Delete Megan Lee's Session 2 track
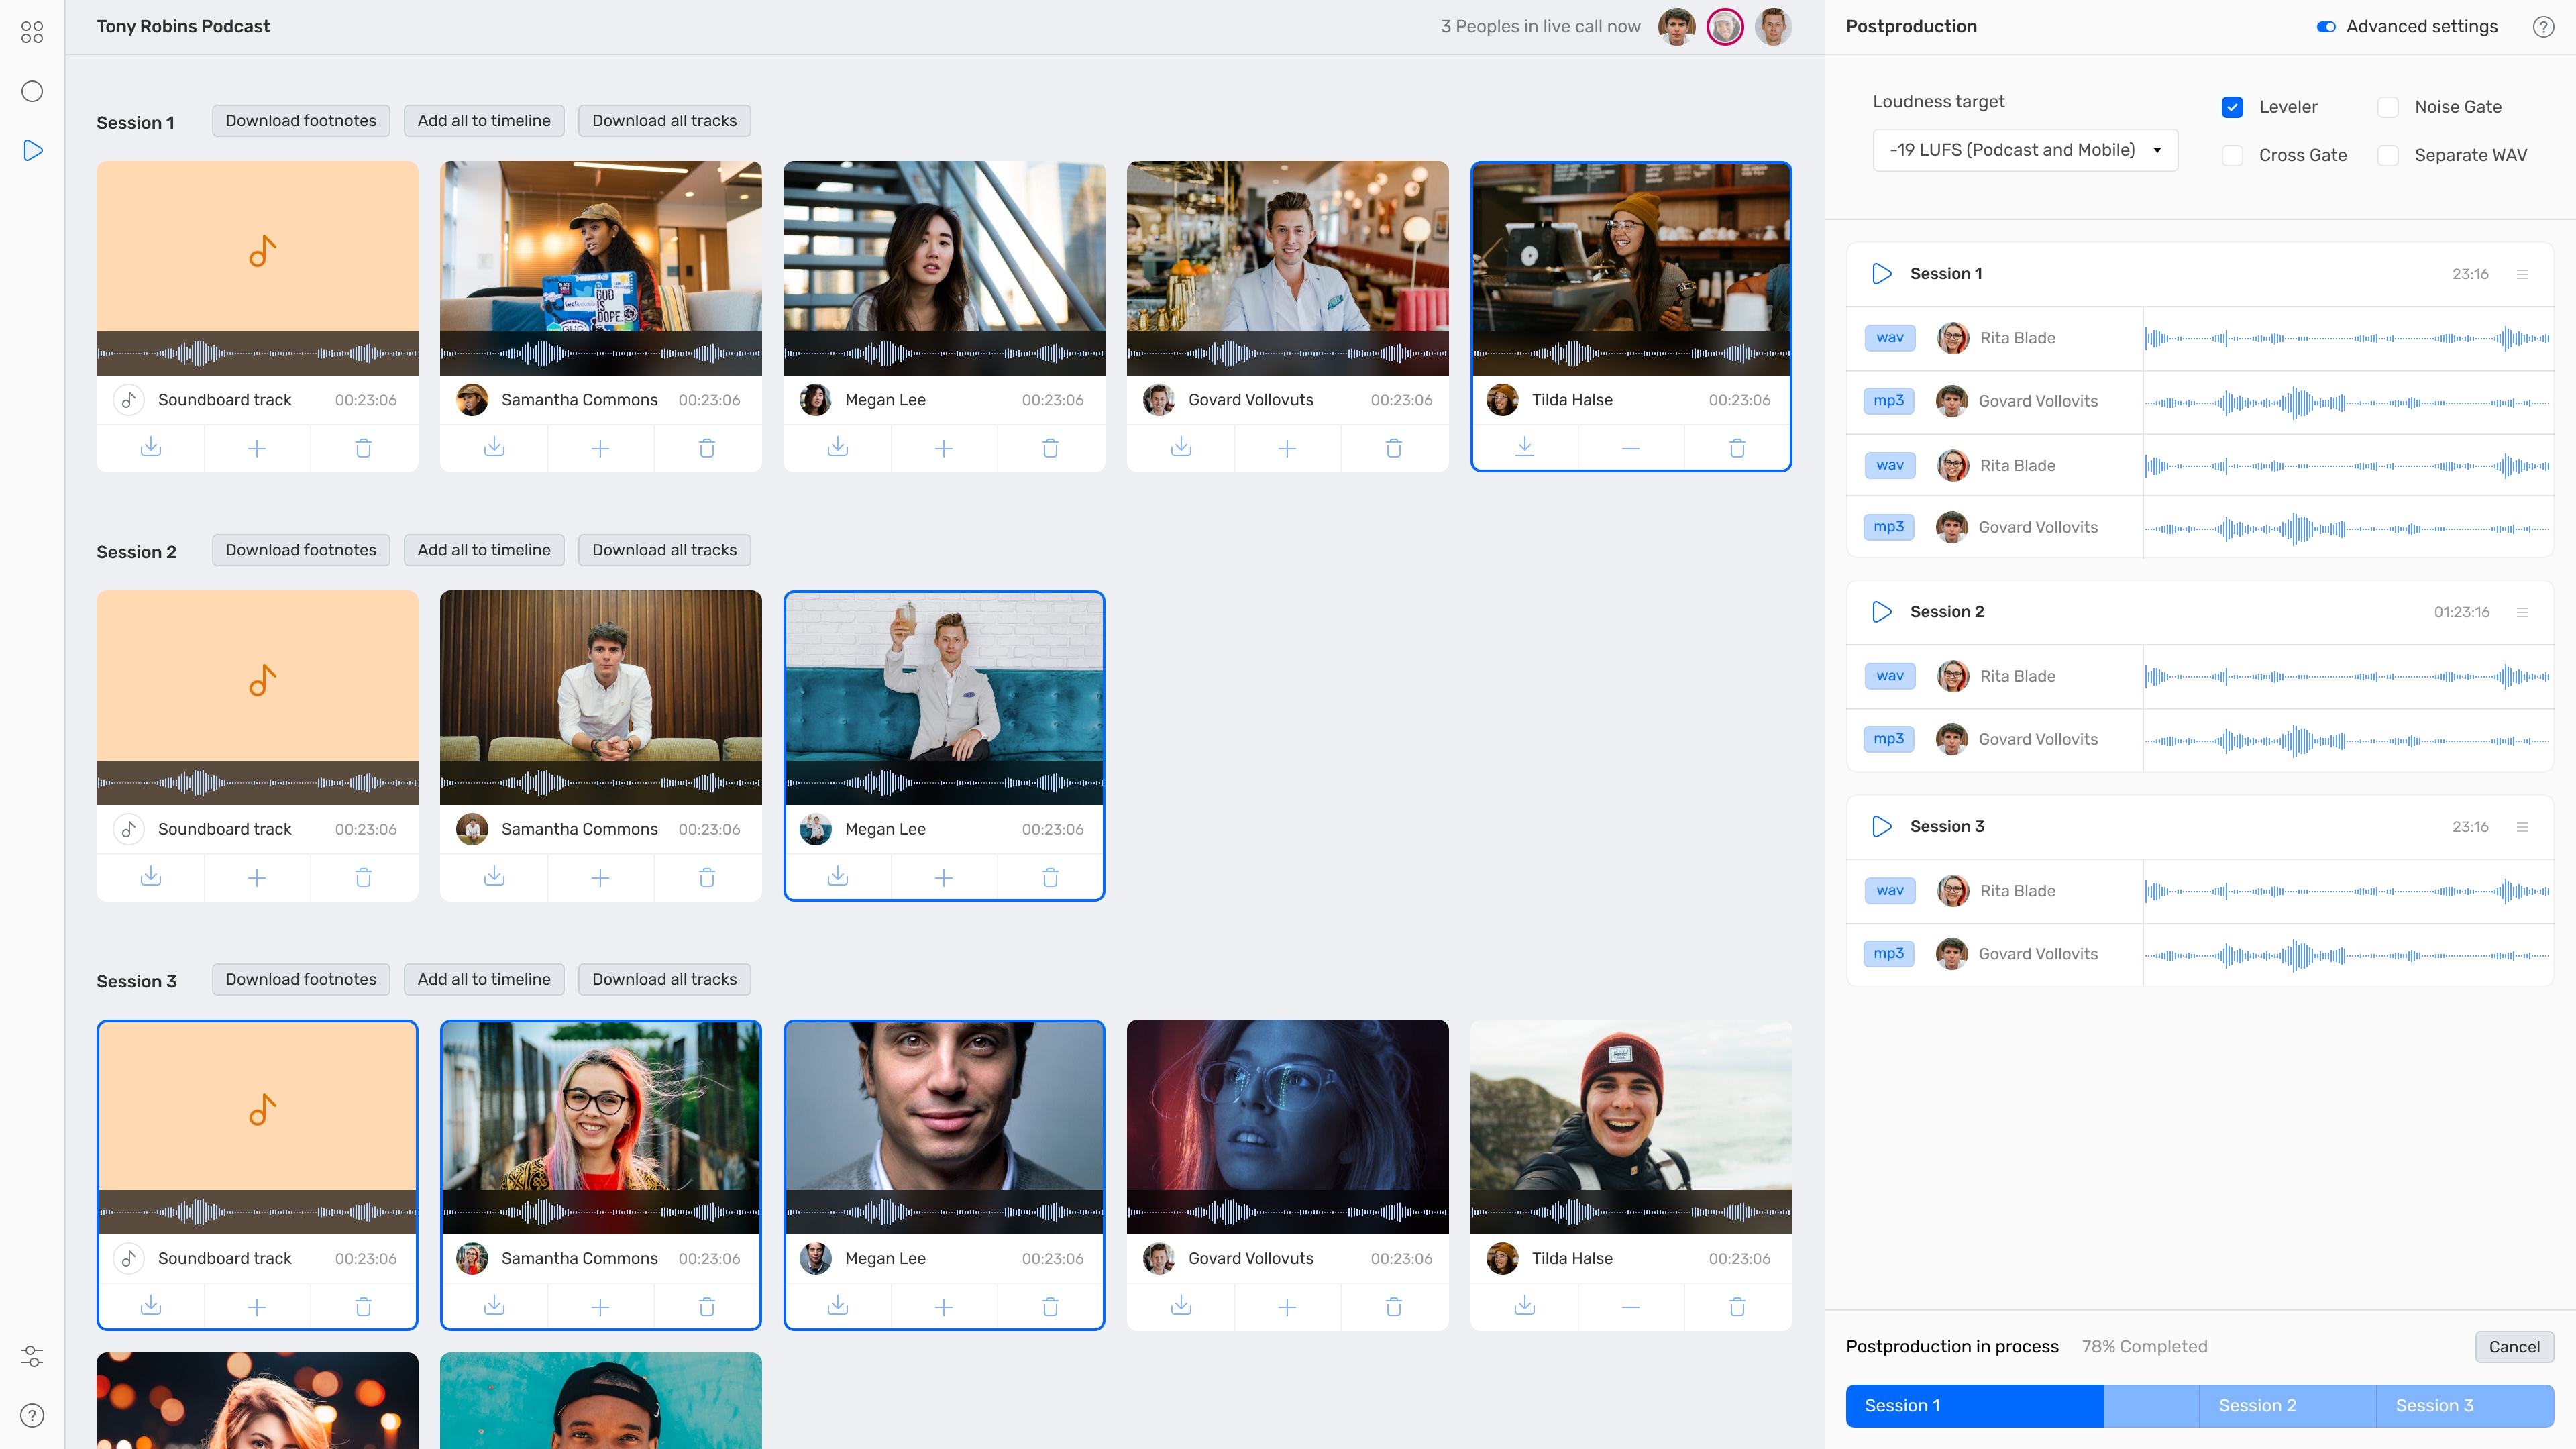Viewport: 2576px width, 1449px height. pos(1050,877)
